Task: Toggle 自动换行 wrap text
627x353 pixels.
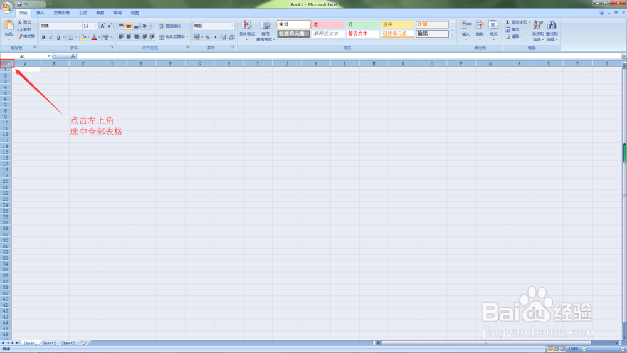Action: click(170, 26)
